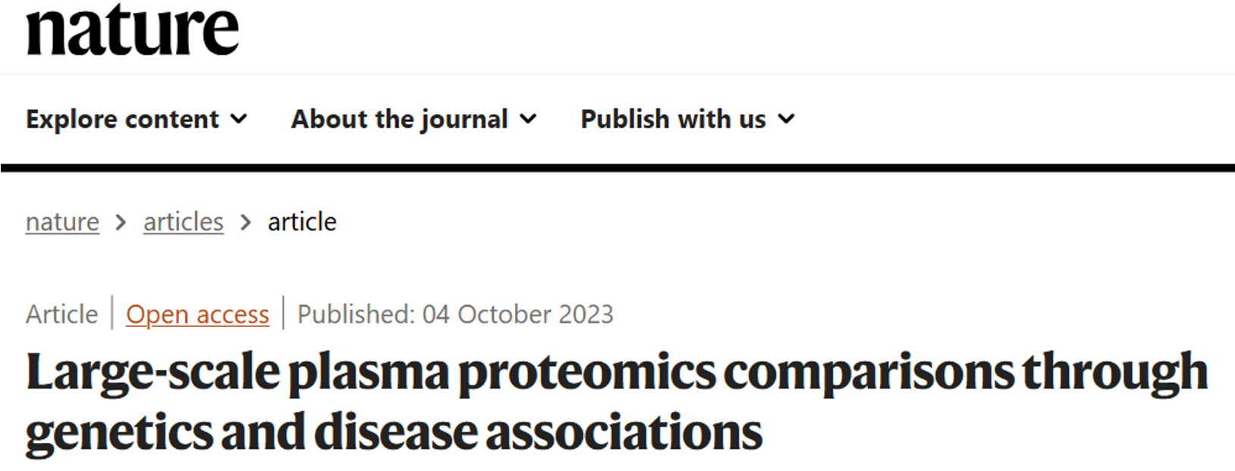Go to the nature breadcrumb link
The image size is (1235, 471).
[x=62, y=222]
